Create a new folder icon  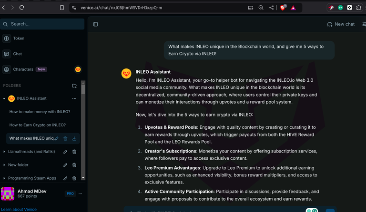(x=74, y=86)
